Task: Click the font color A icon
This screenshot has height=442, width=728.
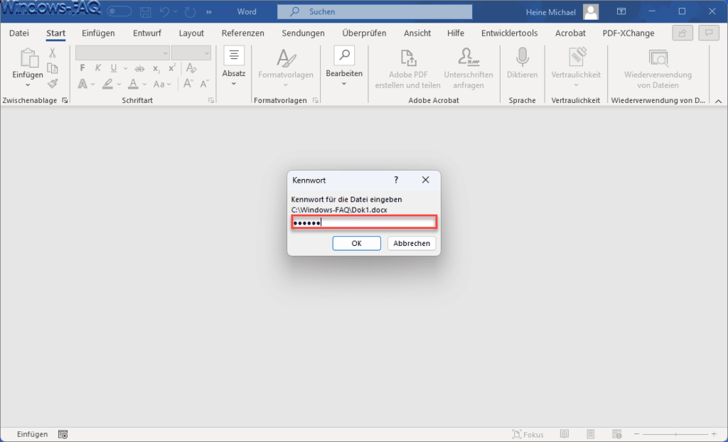Action: pyautogui.click(x=133, y=84)
